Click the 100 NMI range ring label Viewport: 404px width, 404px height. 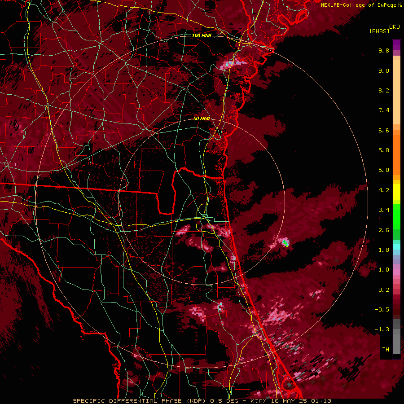[x=202, y=35]
